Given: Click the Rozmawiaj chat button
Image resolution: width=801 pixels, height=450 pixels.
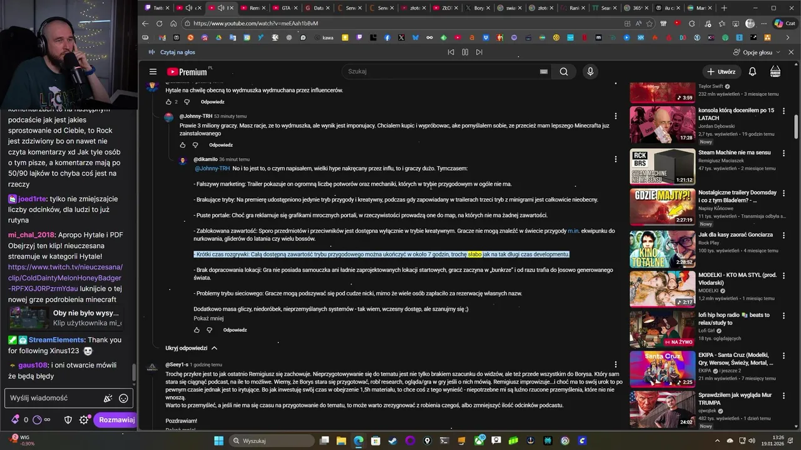Looking at the screenshot, I should pos(116,420).
